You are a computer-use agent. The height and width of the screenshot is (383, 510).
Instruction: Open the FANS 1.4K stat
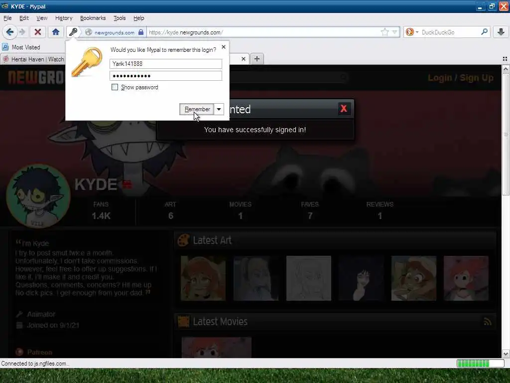101,210
